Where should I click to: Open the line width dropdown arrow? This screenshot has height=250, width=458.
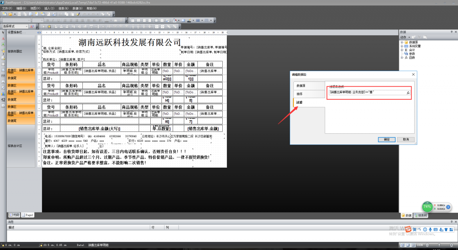pyautogui.click(x=202, y=21)
